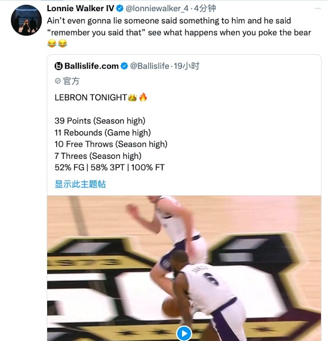Click the fire emoji in the quoted tweet
The height and width of the screenshot is (341, 328).
point(143,97)
